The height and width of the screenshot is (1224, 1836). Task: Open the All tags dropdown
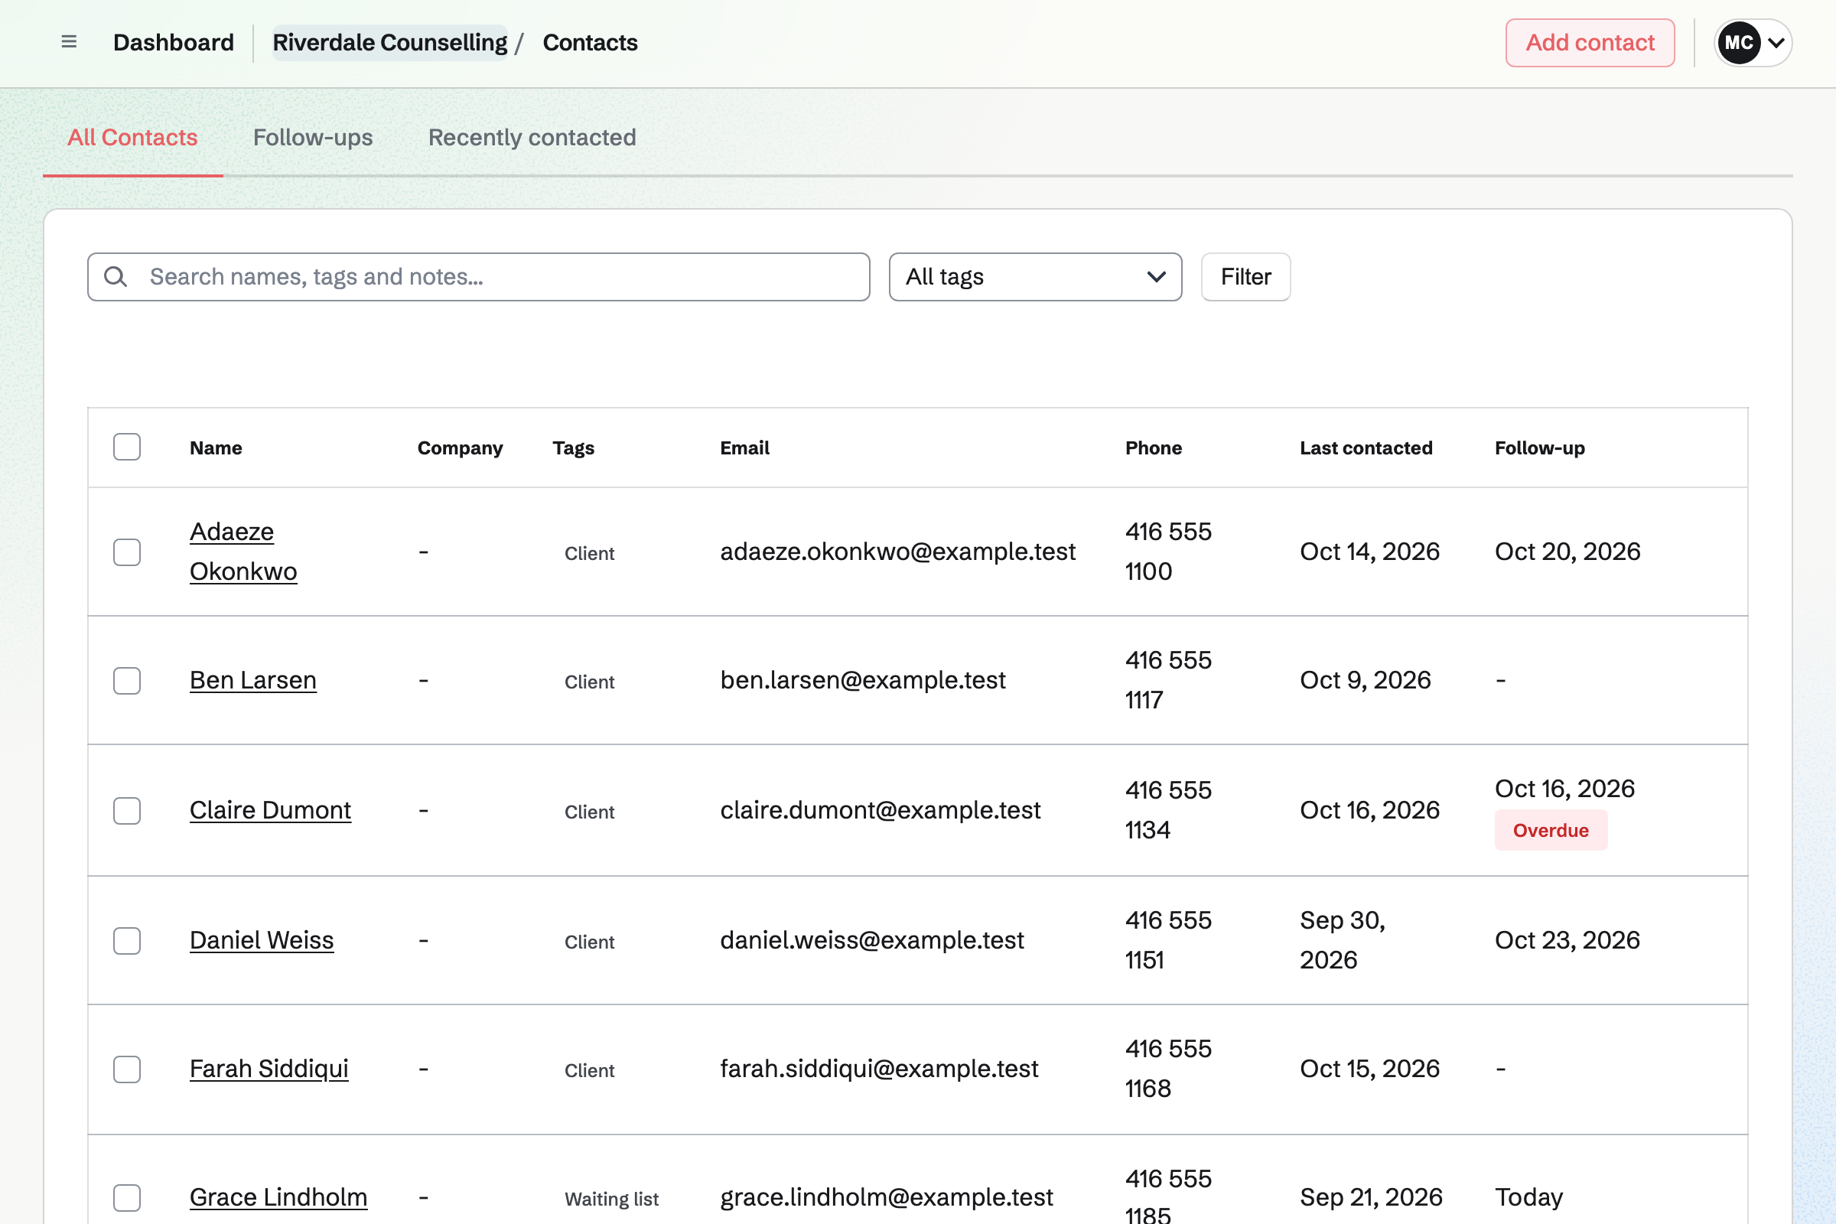(1035, 276)
